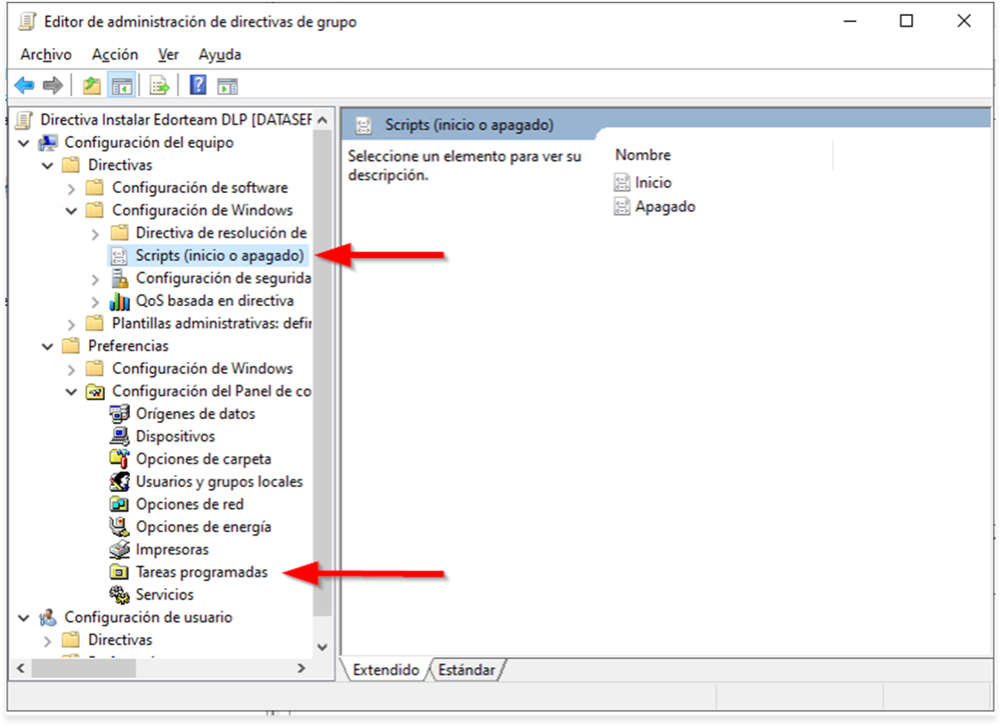Collapse the Configuración del Panel de control node
Image resolution: width=1001 pixels, height=726 pixels.
pos(71,391)
